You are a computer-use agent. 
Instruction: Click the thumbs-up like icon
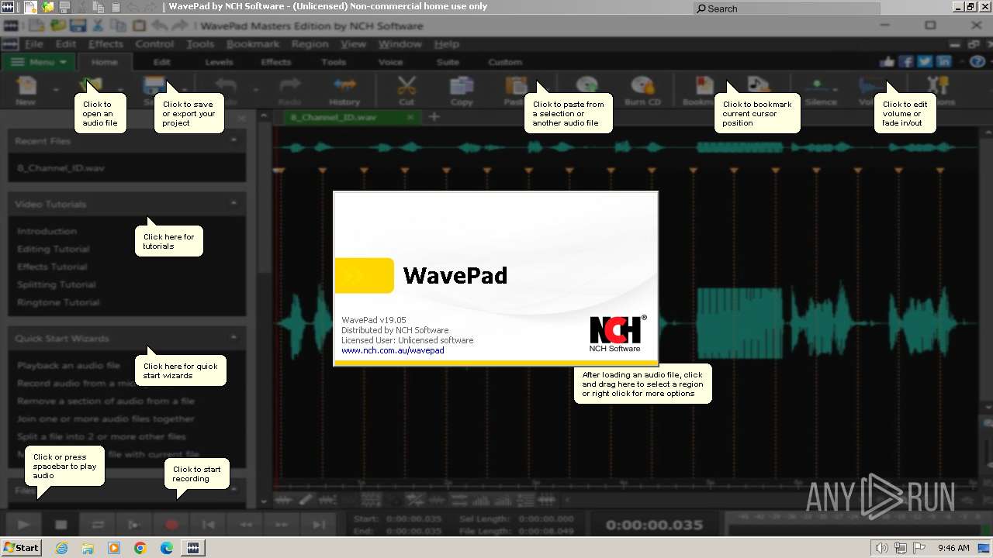tap(887, 62)
